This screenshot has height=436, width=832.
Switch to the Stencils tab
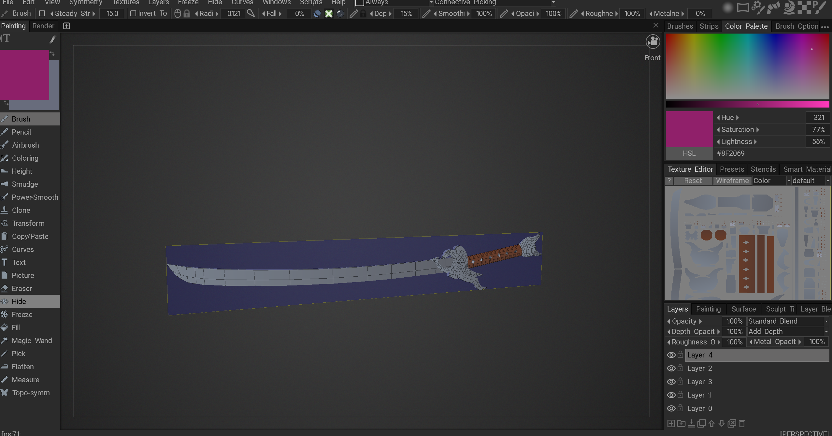click(763, 169)
